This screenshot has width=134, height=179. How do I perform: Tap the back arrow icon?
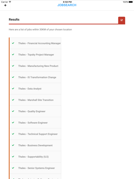tap(5, 5)
